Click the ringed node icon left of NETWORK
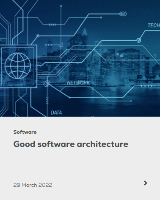The width and height of the screenshot is (160, 200). 47,83
